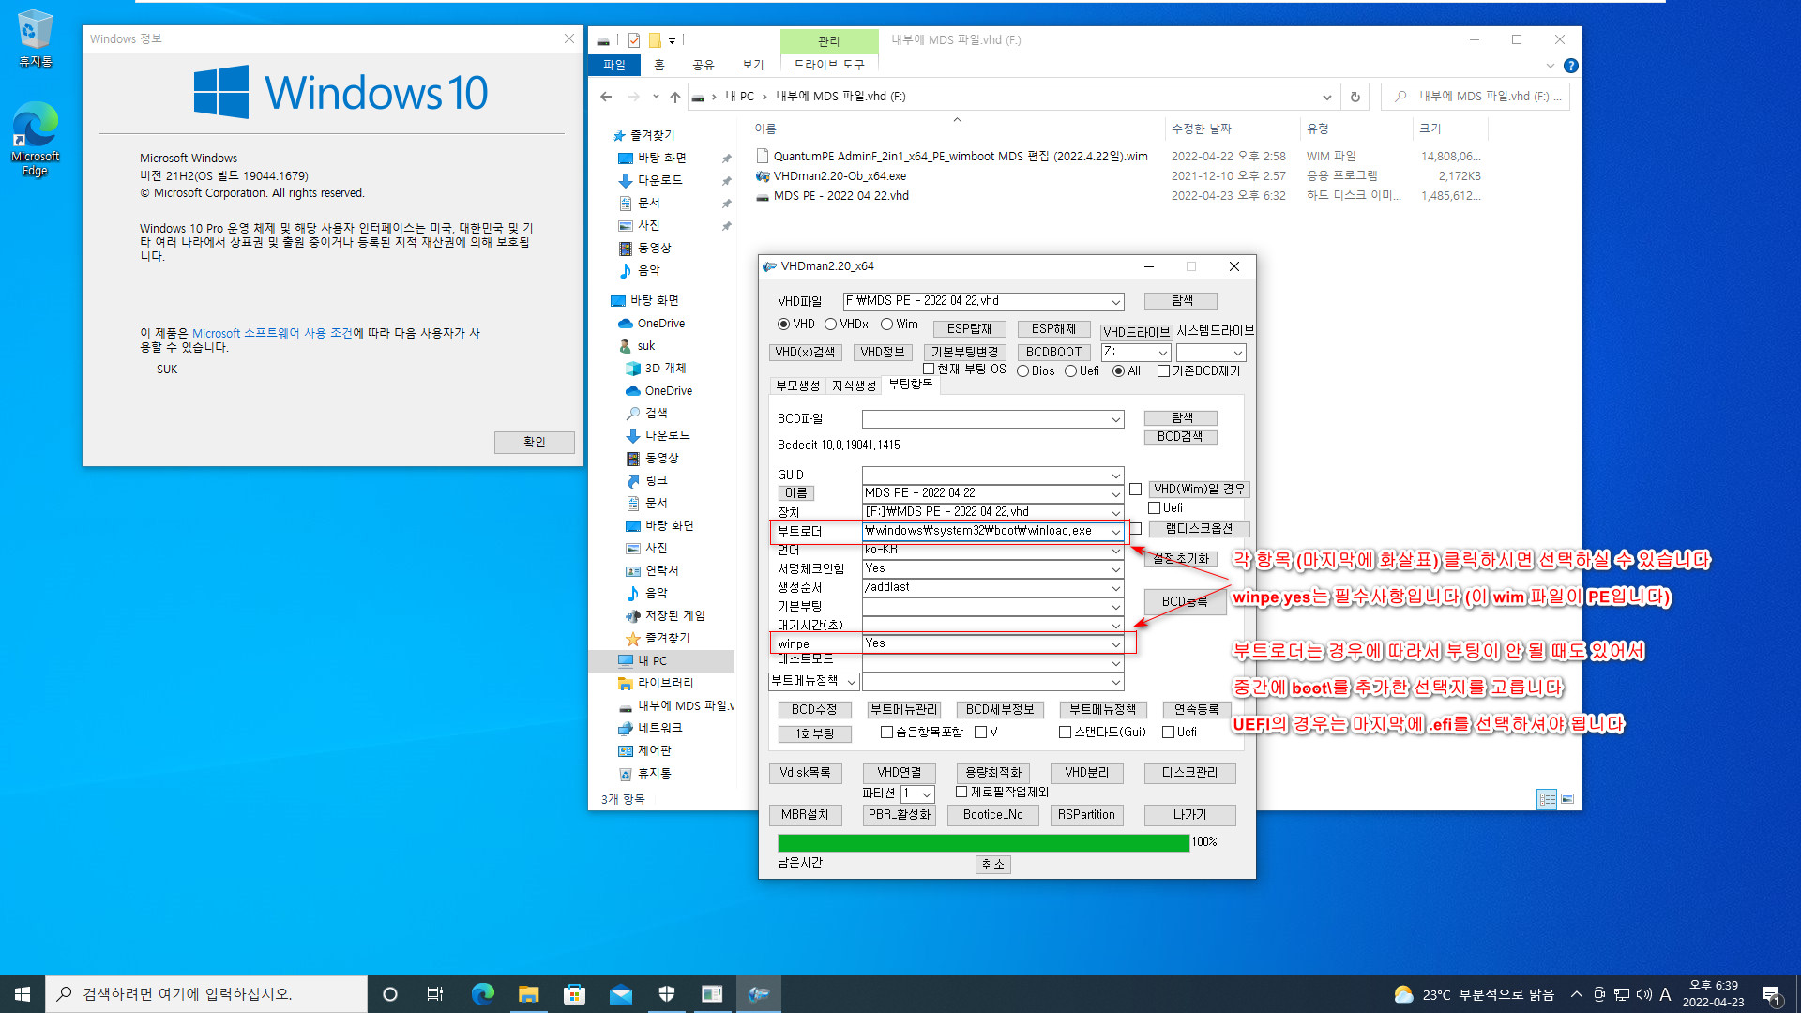Open the 생성순서 /addlast dropdown
The image size is (1801, 1013).
click(1116, 588)
